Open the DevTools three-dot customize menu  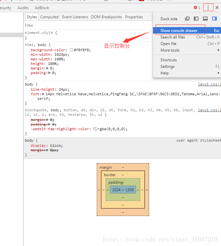click(x=208, y=8)
